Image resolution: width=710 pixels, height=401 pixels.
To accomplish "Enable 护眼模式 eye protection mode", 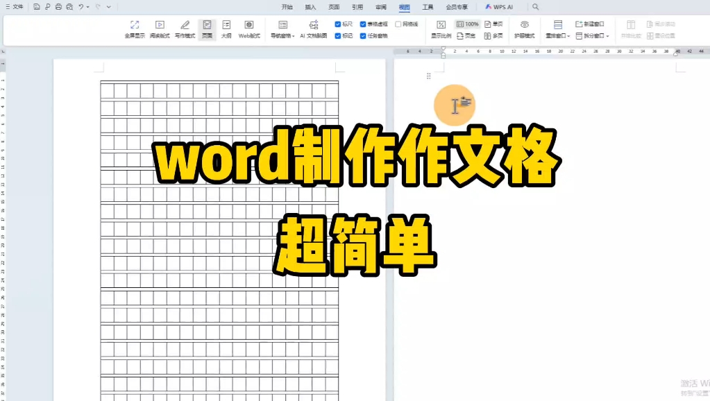I will click(x=524, y=28).
